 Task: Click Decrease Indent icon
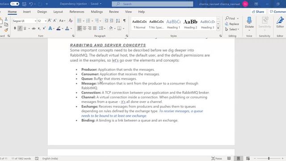[106, 21]
